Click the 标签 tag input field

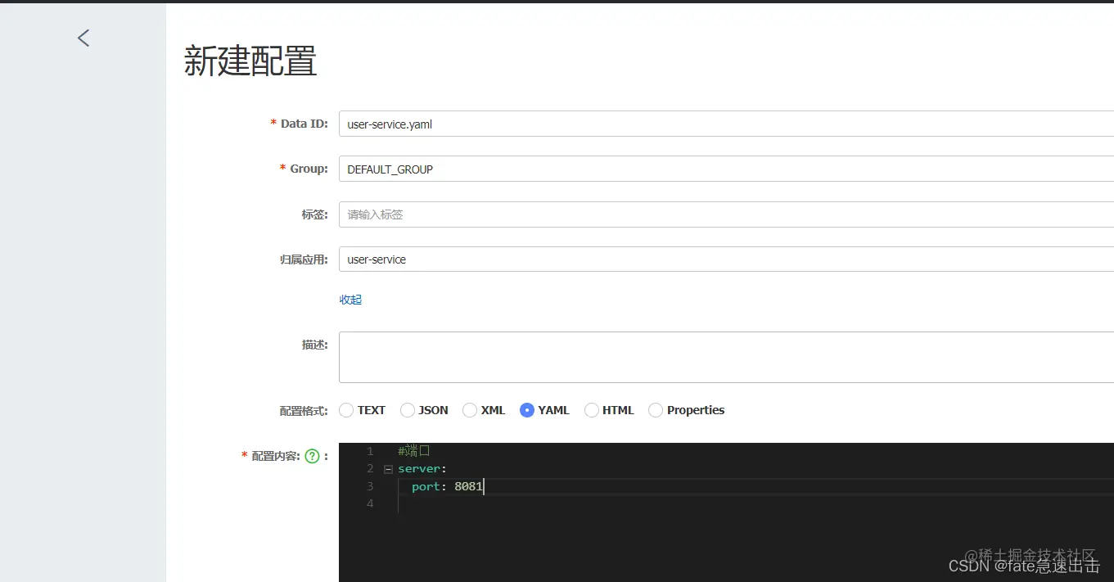pyautogui.click(x=726, y=214)
